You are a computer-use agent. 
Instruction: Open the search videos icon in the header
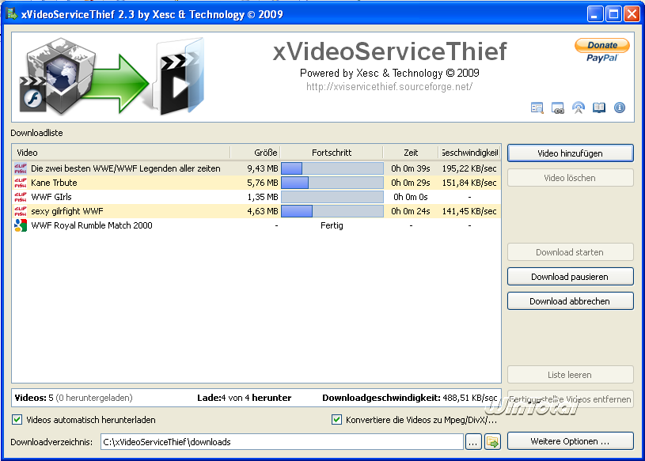point(537,108)
